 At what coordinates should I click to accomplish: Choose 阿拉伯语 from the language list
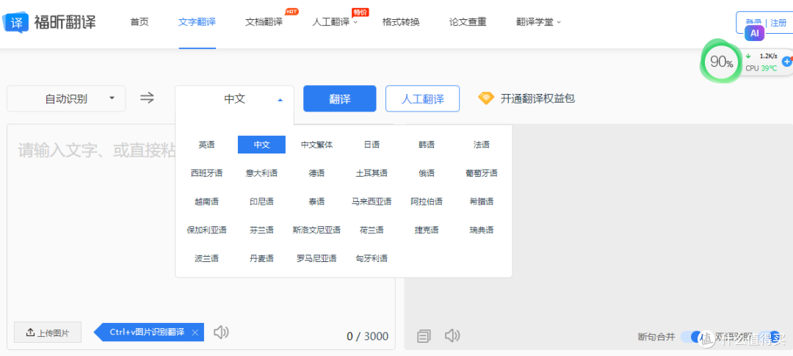427,201
